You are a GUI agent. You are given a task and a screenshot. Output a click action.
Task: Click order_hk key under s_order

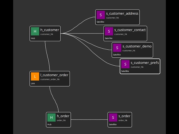pyautogui.click(x=123, y=120)
